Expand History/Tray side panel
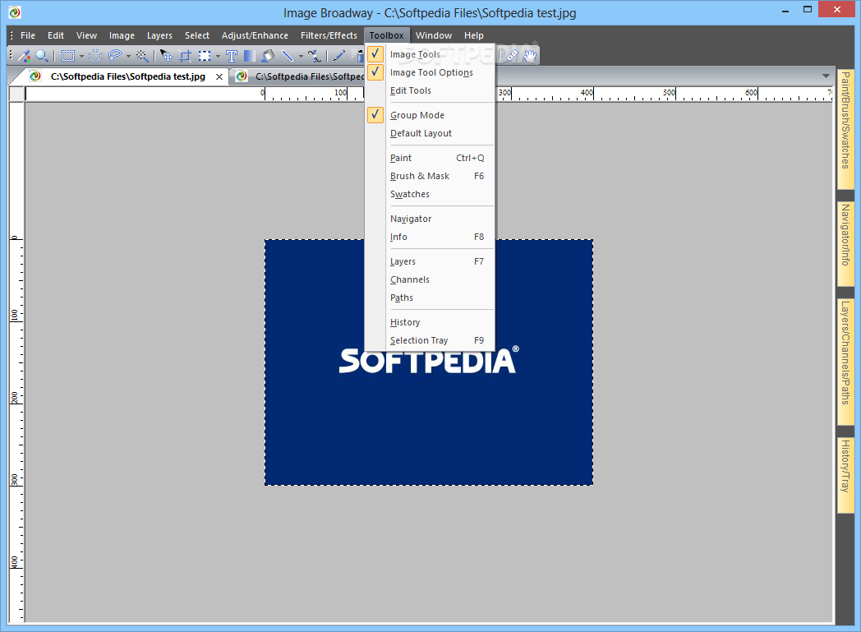This screenshot has height=632, width=861. click(845, 476)
